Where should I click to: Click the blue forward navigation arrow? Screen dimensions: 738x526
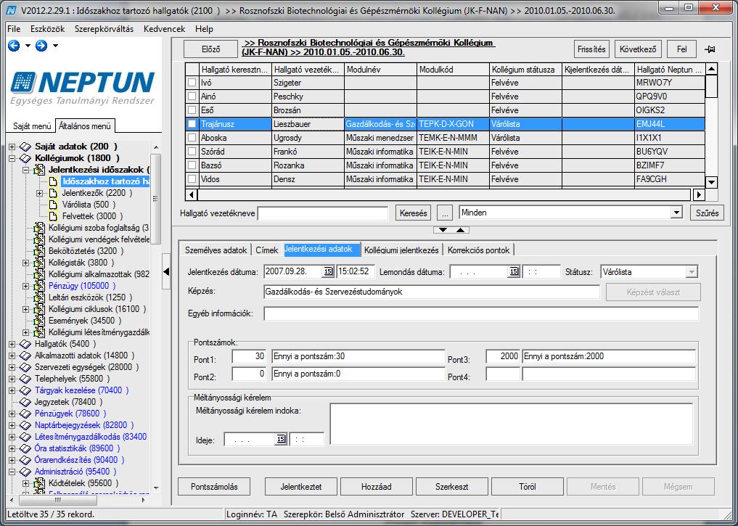41,46
